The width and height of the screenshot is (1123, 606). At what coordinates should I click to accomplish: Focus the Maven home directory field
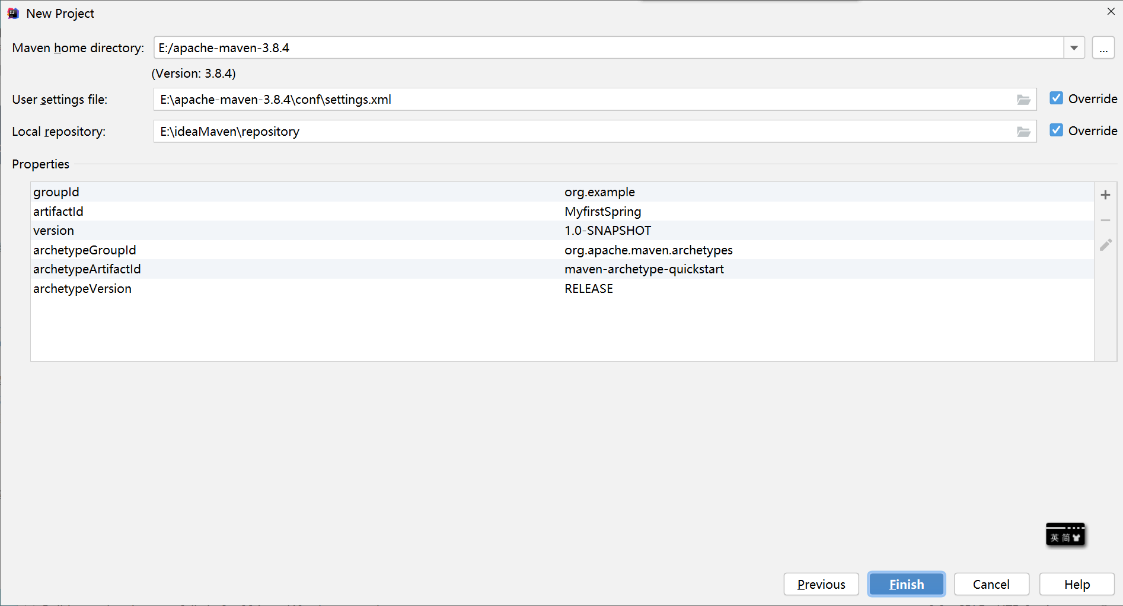point(608,48)
